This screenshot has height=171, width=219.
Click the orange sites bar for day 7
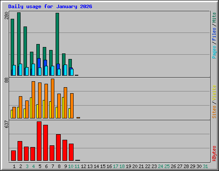[x=53, y=98]
